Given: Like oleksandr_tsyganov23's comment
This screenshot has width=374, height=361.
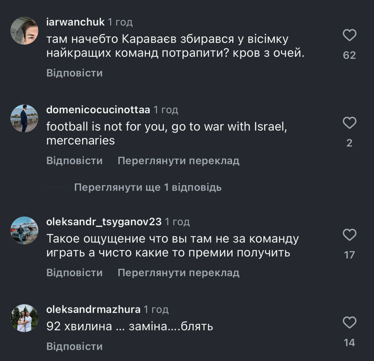Looking at the screenshot, I should click(x=349, y=235).
